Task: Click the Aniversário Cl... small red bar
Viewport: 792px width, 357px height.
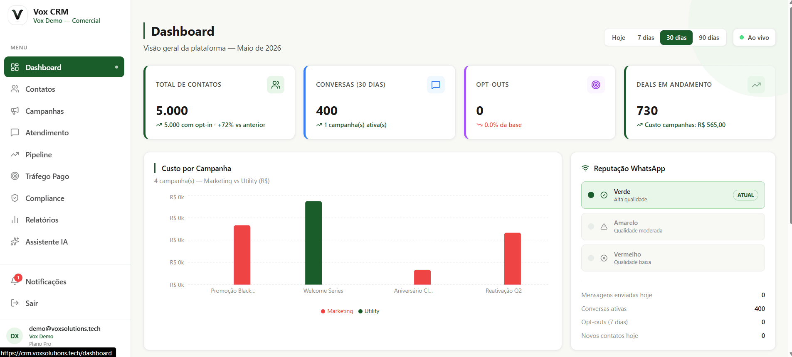Action: point(422,277)
